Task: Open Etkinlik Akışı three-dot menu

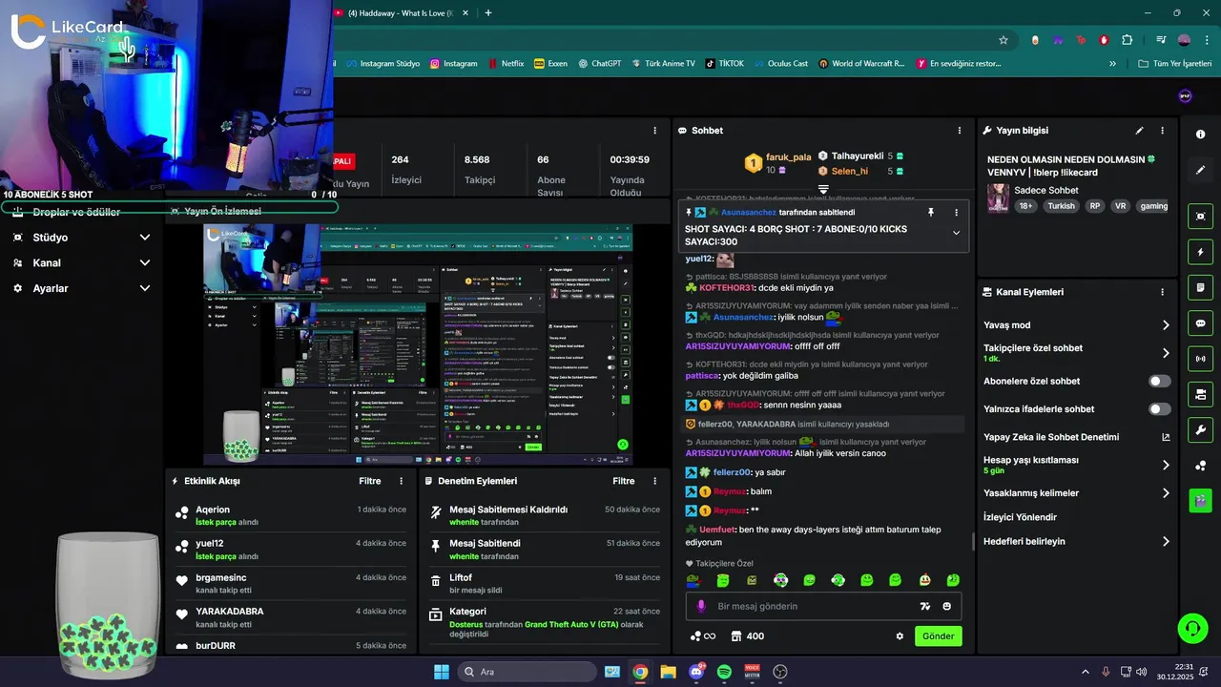Action: (401, 481)
